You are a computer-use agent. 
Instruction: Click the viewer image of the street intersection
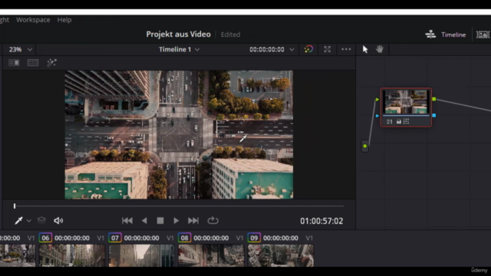179,135
